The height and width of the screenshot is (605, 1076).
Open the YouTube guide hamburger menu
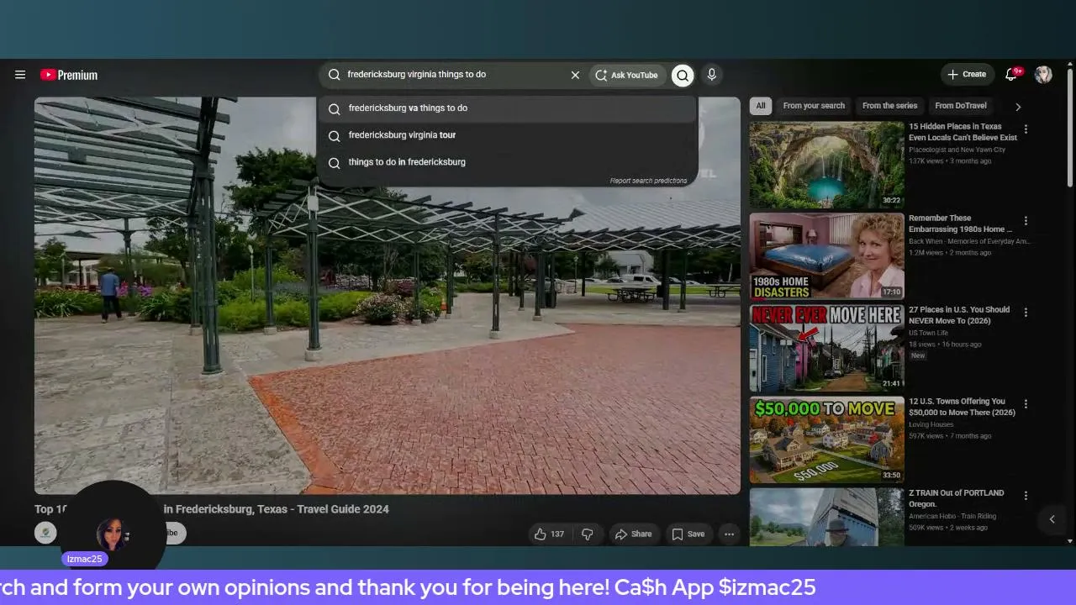(x=20, y=75)
